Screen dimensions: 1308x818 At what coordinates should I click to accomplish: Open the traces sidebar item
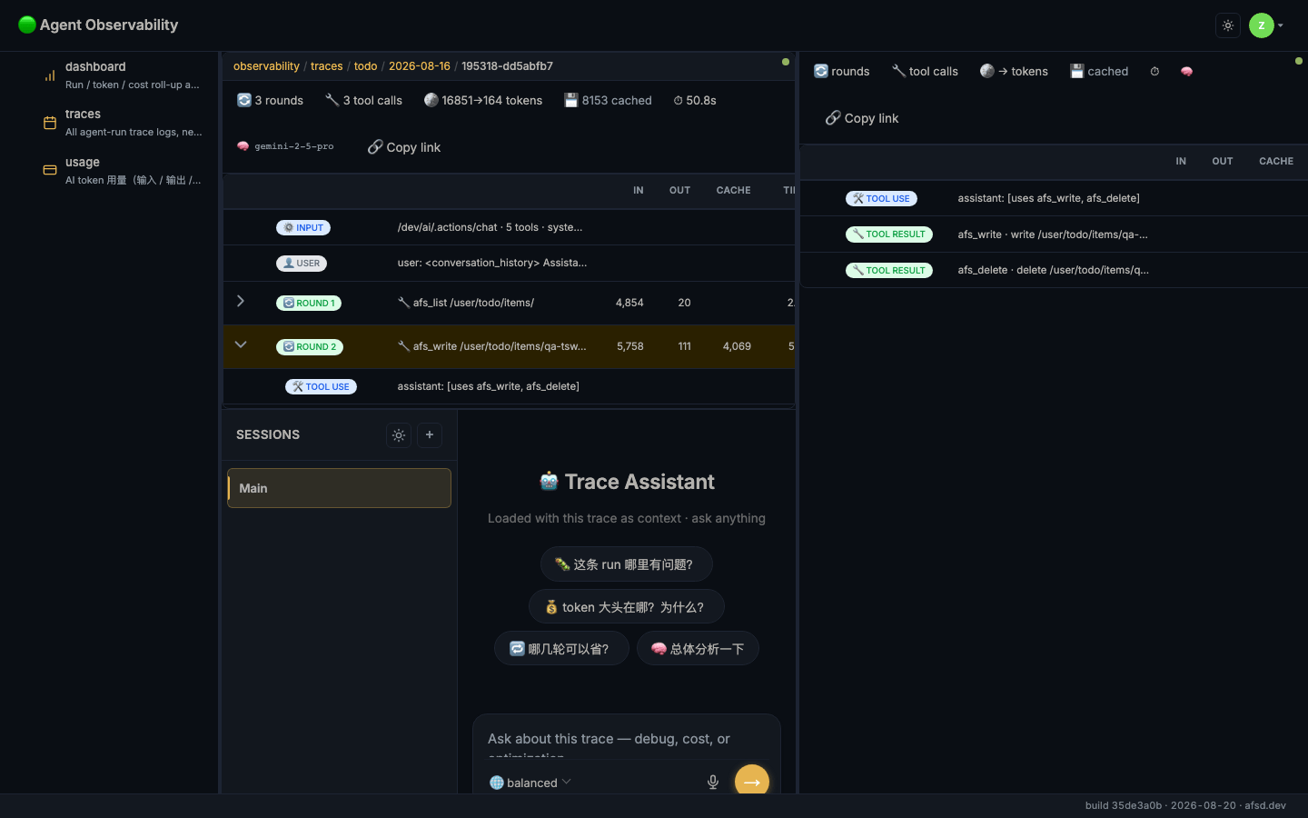click(x=124, y=123)
